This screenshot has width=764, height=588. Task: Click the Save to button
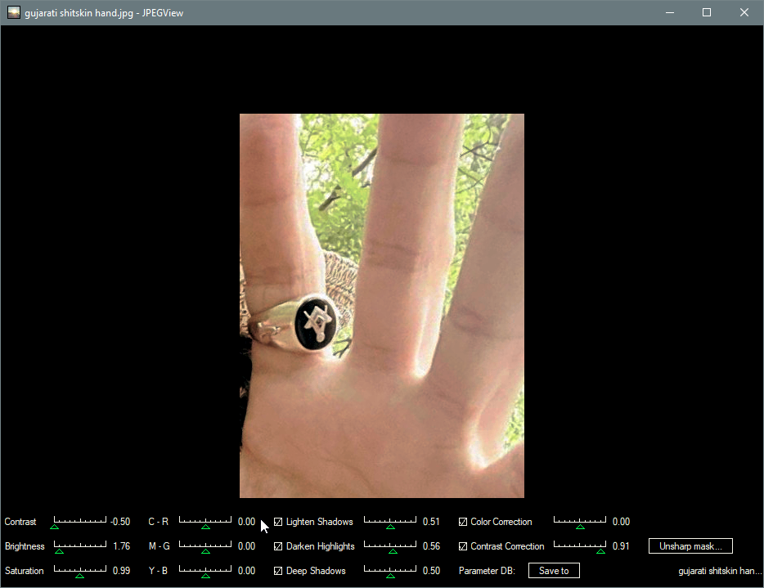click(x=554, y=571)
